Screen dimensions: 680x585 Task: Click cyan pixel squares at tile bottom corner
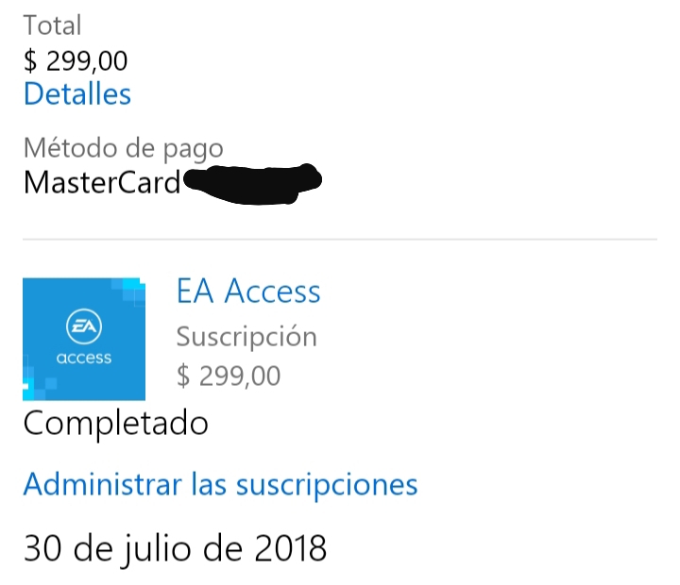[x=37, y=385]
